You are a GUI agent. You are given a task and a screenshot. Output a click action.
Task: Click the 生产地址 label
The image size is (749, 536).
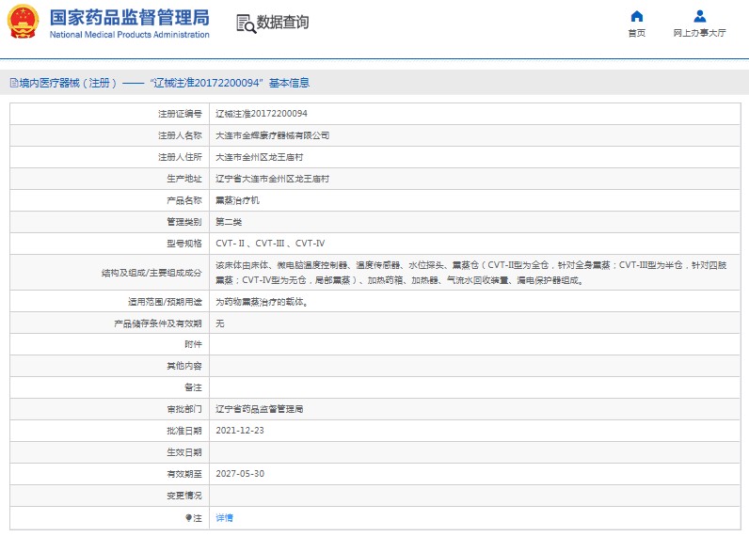[184, 179]
